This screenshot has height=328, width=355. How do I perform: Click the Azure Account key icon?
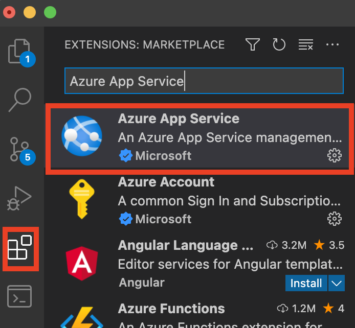(81, 200)
